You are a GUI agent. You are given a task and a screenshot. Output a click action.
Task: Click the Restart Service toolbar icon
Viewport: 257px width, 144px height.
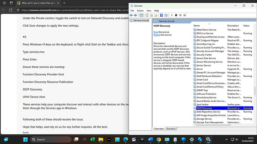click(185, 15)
